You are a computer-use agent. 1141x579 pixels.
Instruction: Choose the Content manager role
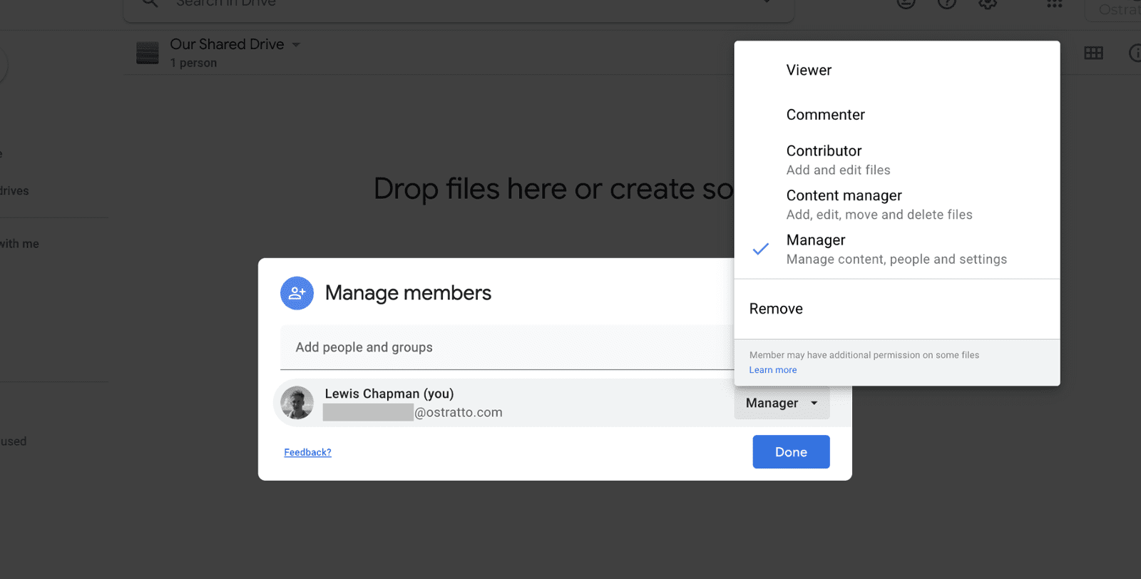pyautogui.click(x=844, y=196)
